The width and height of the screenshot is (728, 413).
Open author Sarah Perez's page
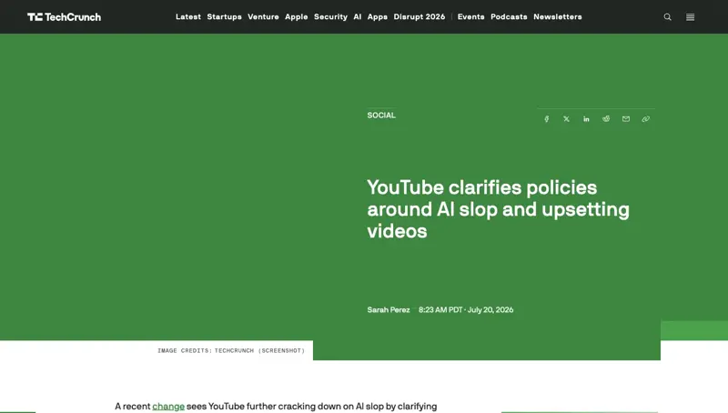click(389, 309)
